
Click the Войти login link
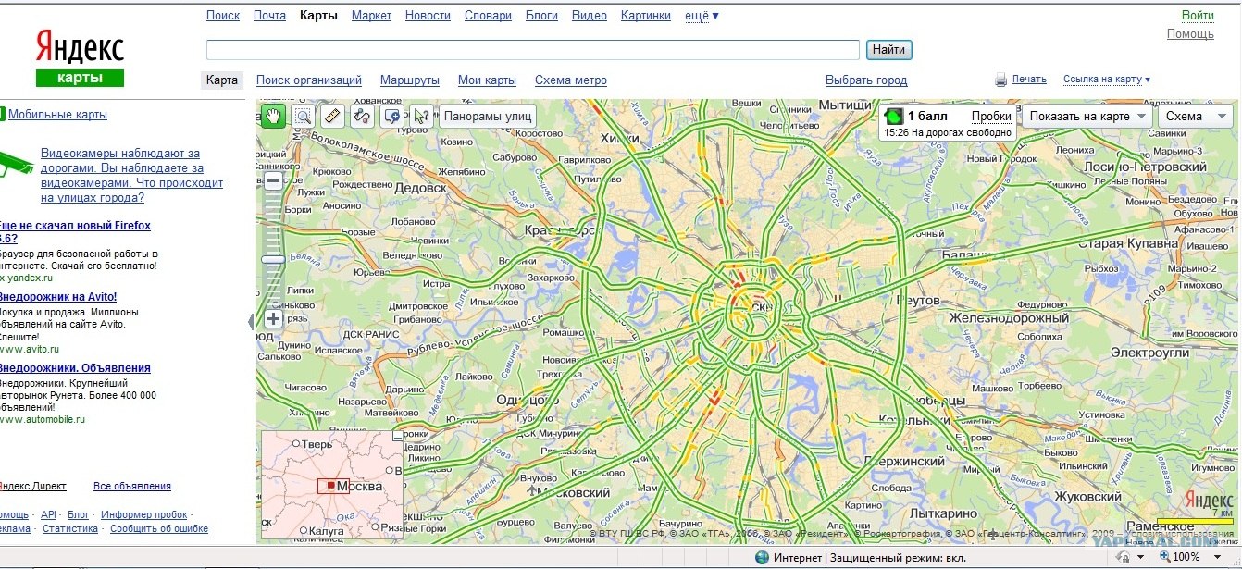click(x=1198, y=16)
